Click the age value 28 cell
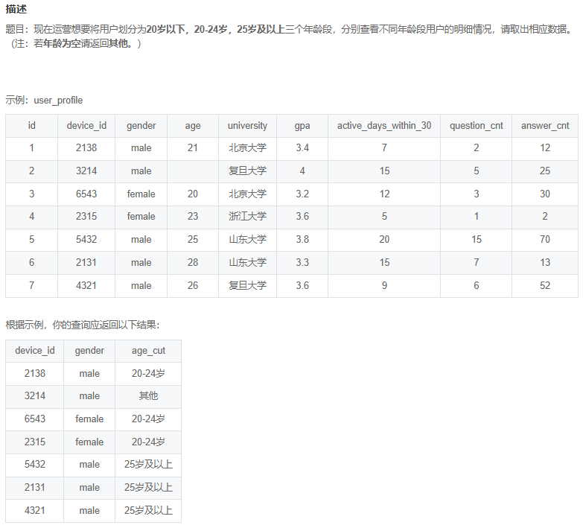This screenshot has width=583, height=528. point(193,263)
